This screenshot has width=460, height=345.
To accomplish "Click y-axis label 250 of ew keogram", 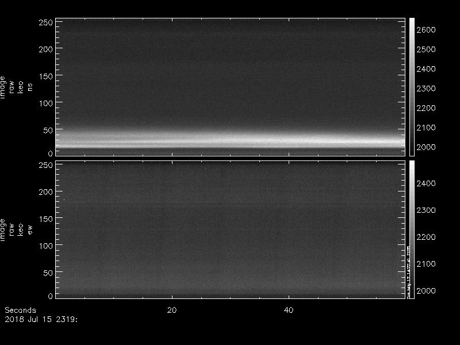I will click(46, 165).
